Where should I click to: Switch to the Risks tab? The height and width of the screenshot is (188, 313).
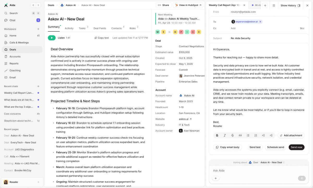[x=134, y=28]
